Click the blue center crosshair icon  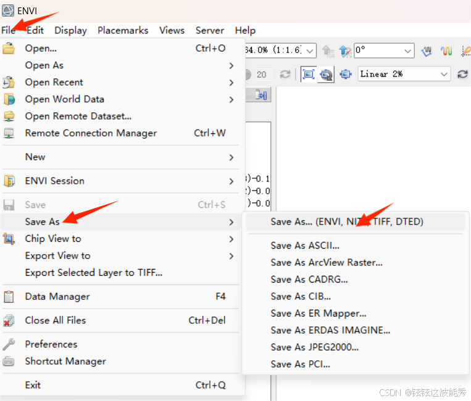[346, 74]
